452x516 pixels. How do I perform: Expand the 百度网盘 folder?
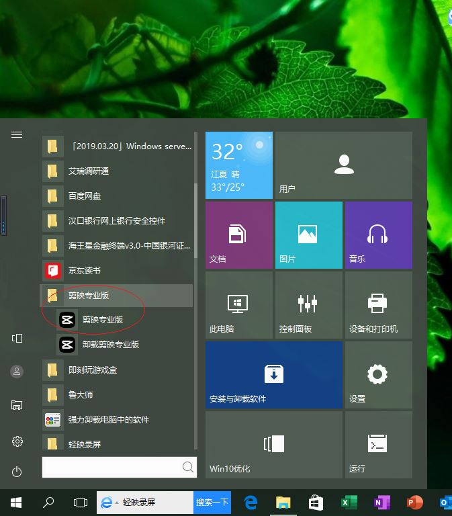click(118, 196)
